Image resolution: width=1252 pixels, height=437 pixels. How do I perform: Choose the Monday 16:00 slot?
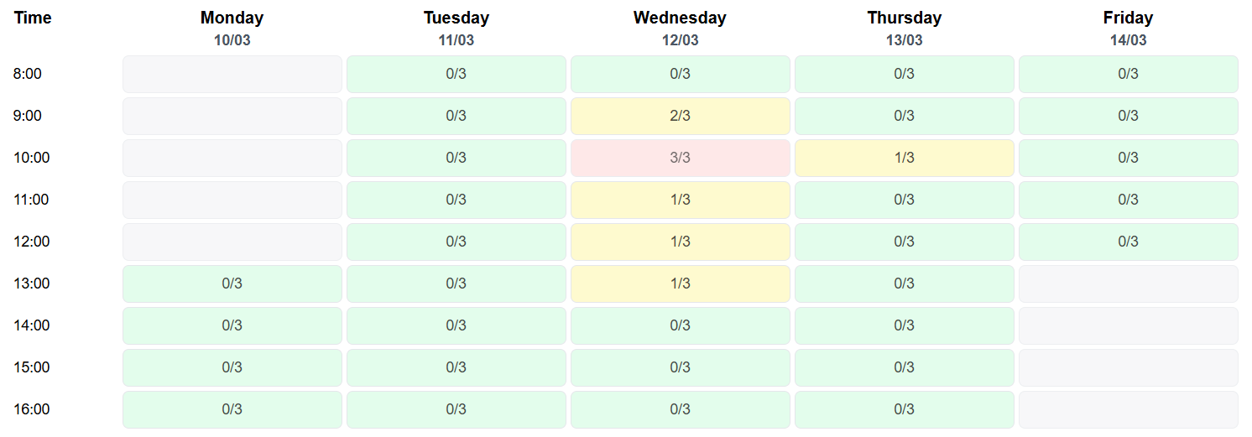[232, 409]
